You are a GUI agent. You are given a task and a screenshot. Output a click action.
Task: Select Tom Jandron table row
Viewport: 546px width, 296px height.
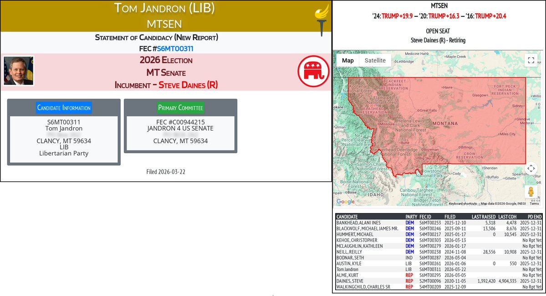439,269
